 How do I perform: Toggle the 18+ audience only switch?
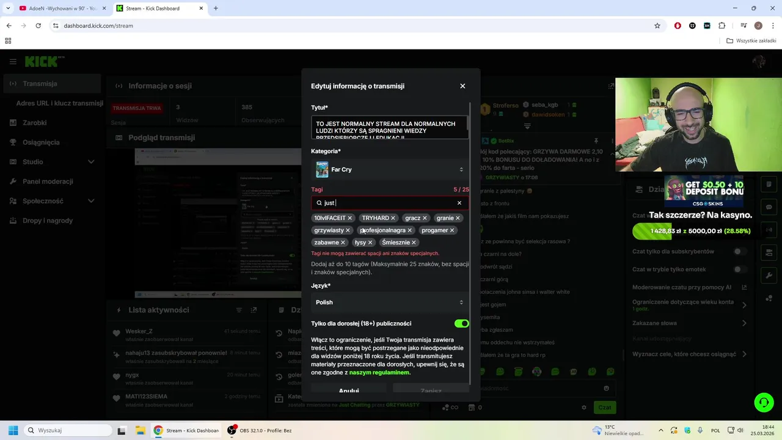pos(462,323)
